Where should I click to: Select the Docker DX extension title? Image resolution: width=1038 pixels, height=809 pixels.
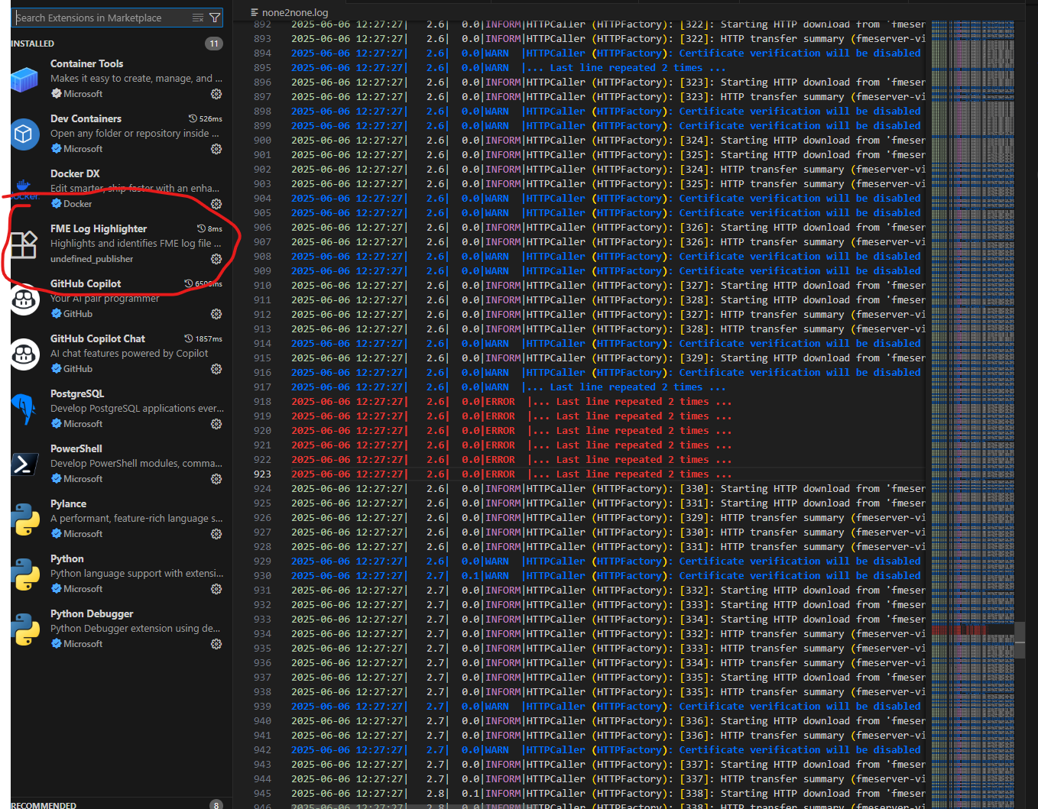pyautogui.click(x=75, y=173)
